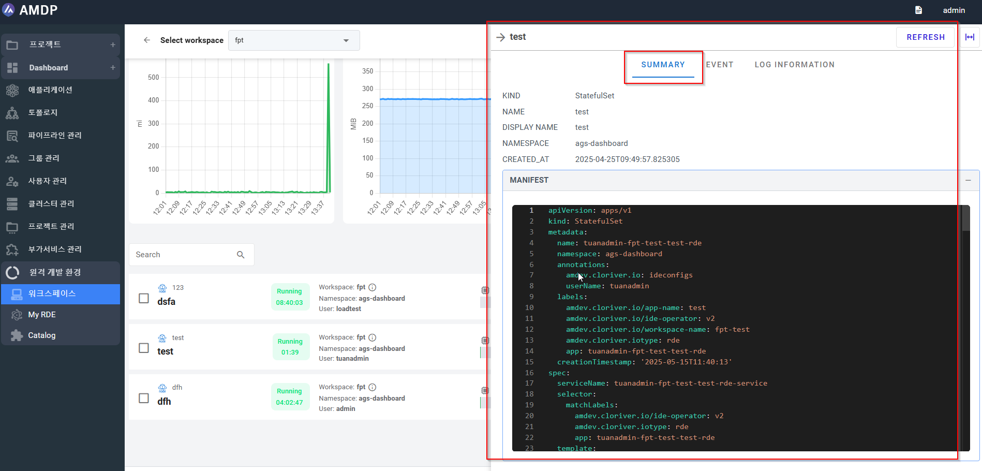Click the 원격 개발 환경 circular icon

pyautogui.click(x=12, y=272)
